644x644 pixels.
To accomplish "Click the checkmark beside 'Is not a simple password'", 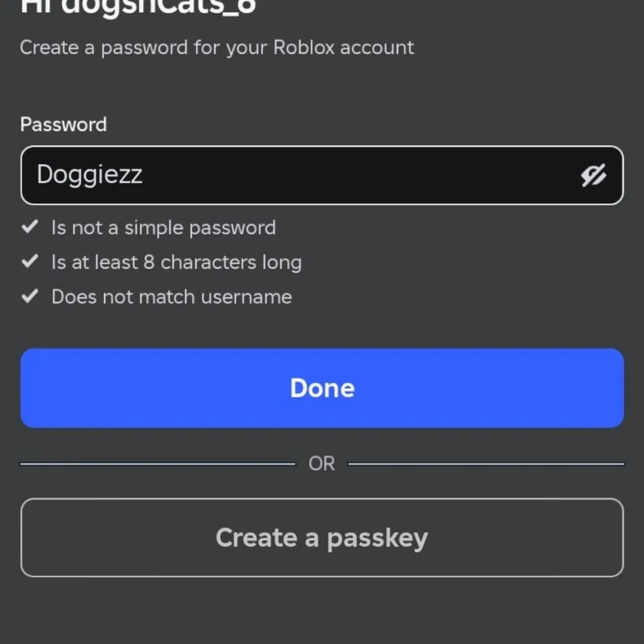I will pos(30,228).
